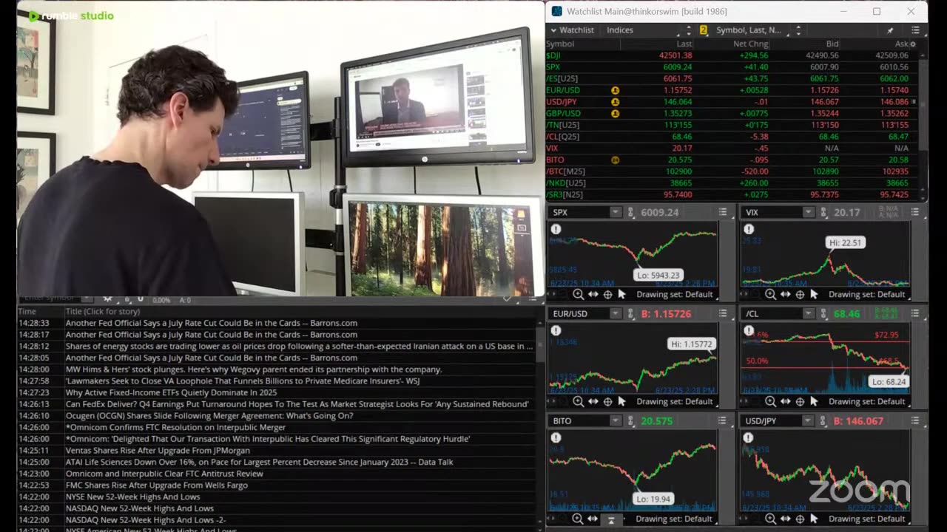Expand VIX symbol dropdown arrow
Image resolution: width=947 pixels, height=532 pixels.
[807, 212]
